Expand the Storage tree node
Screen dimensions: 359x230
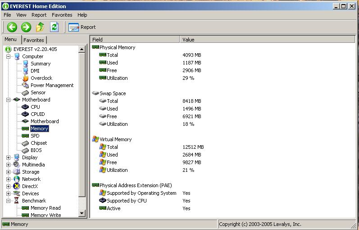(x=8, y=172)
